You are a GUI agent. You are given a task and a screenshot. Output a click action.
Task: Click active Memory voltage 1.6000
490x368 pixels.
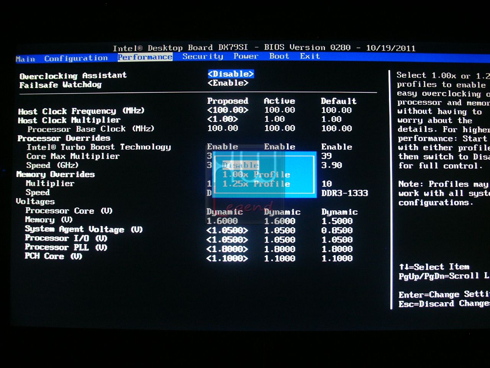(279, 221)
